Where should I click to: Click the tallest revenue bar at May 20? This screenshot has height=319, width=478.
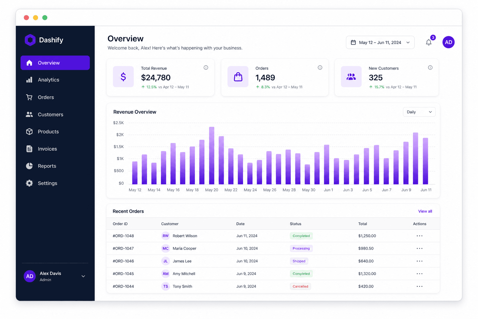[x=212, y=155]
